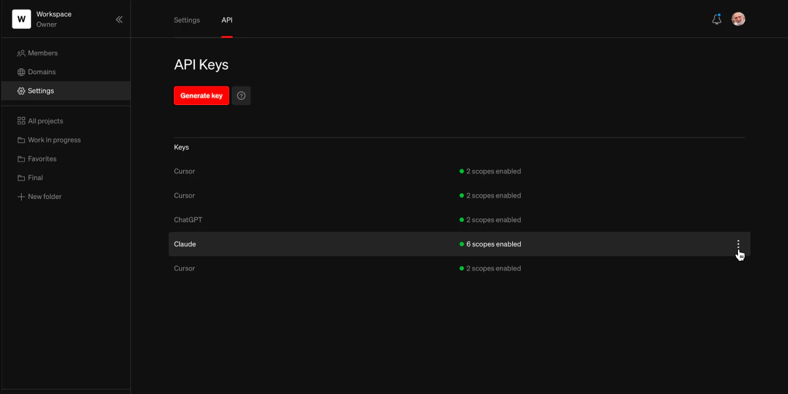This screenshot has width=788, height=394.
Task: Click the Keys column label
Action: tap(181, 148)
